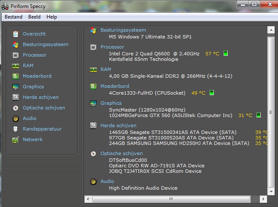This screenshot has height=207, width=278.
Task: Click Harde schijven heading in summary pane
Action: pyautogui.click(x=118, y=125)
